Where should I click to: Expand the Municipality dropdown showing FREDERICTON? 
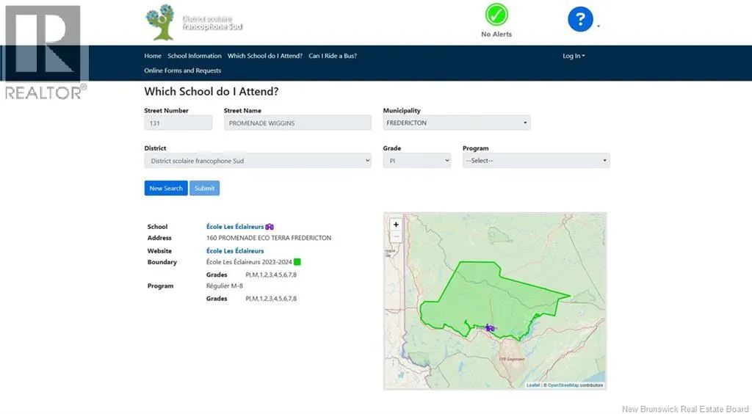[x=456, y=123]
